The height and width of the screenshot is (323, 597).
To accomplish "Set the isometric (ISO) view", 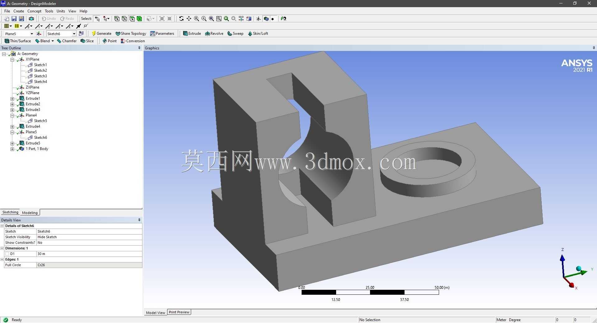I will pyautogui.click(x=241, y=19).
